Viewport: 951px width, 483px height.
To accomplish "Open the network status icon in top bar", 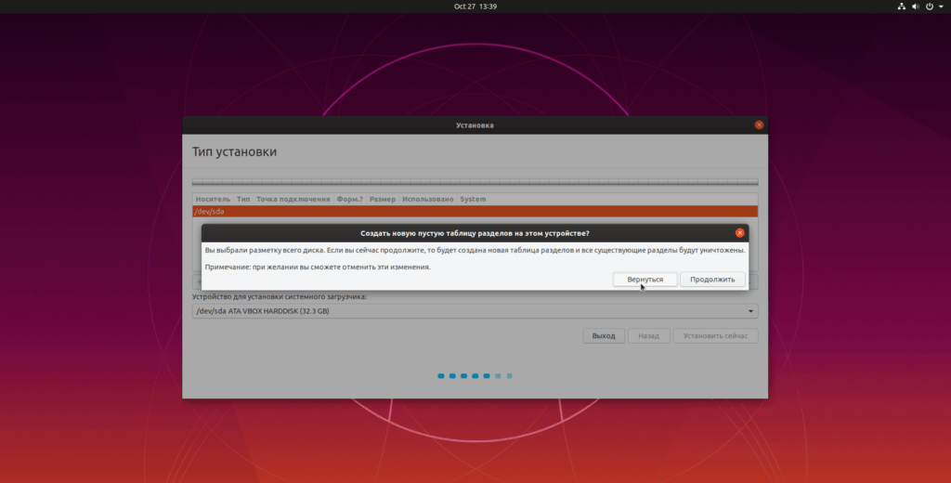I will [x=901, y=7].
